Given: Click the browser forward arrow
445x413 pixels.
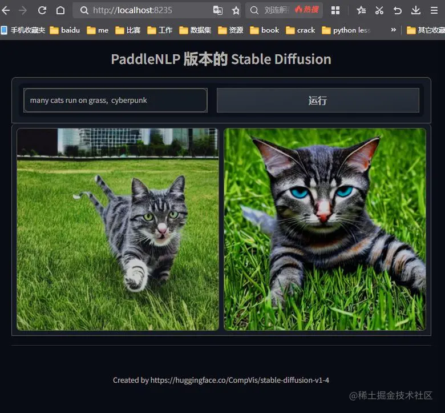Looking at the screenshot, I should tap(23, 10).
